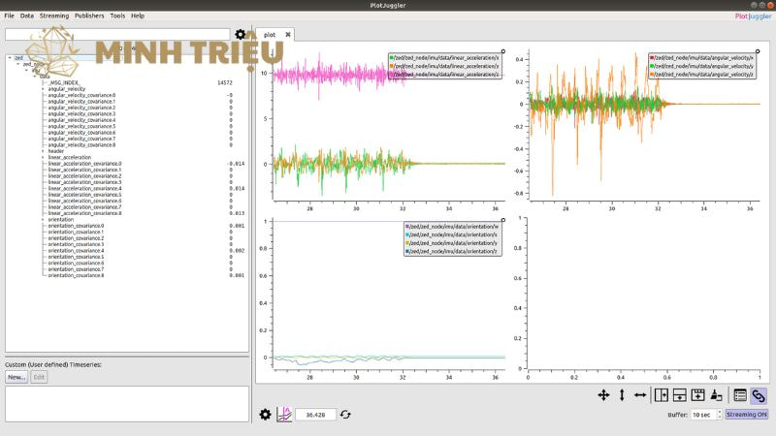Click the custom timeseries list box
The height and width of the screenshot is (436, 776).
[x=127, y=404]
